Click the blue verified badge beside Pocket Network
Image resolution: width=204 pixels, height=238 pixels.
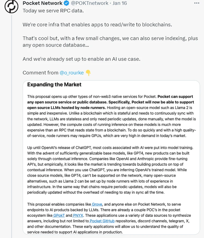(x=66, y=3)
